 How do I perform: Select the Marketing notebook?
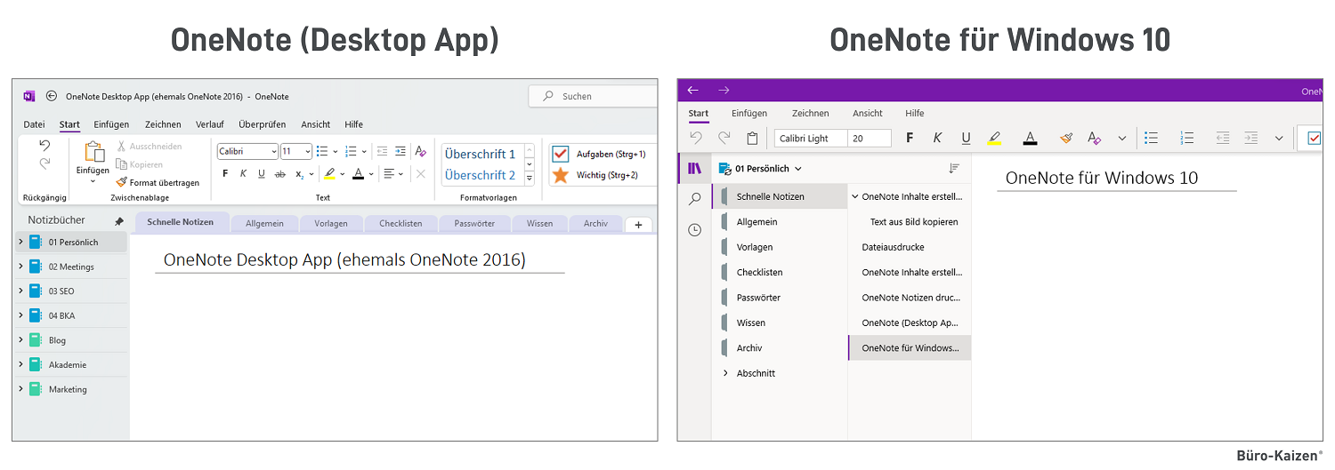(x=69, y=389)
